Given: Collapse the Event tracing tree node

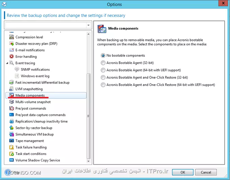Looking at the screenshot, I should tap(7, 63).
